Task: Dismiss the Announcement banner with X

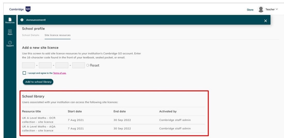Action: pos(266,21)
